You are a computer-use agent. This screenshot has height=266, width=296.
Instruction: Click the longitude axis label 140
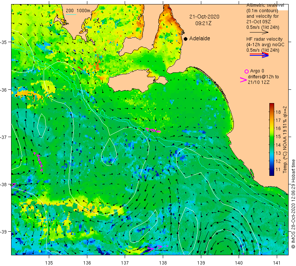239,263
